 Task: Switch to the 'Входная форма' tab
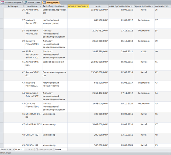pos(11,3)
